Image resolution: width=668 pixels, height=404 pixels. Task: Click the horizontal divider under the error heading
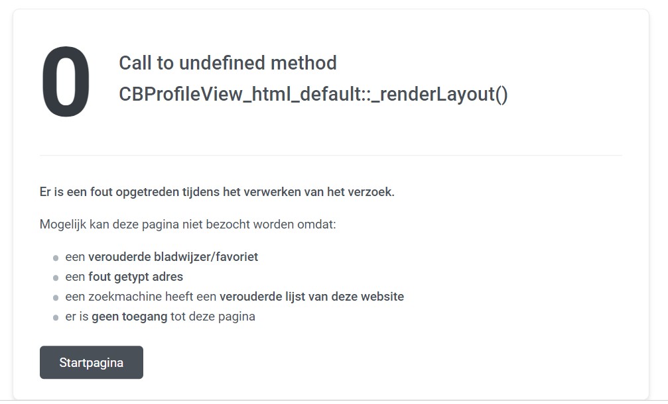pos(330,155)
